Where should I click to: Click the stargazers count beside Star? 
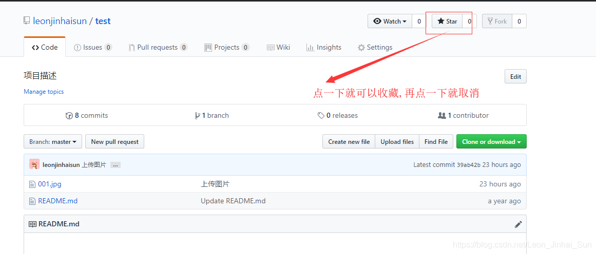click(469, 21)
